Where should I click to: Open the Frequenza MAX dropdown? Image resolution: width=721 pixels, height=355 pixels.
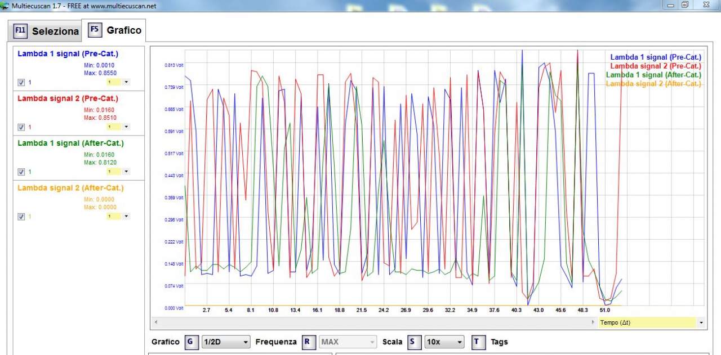point(348,342)
